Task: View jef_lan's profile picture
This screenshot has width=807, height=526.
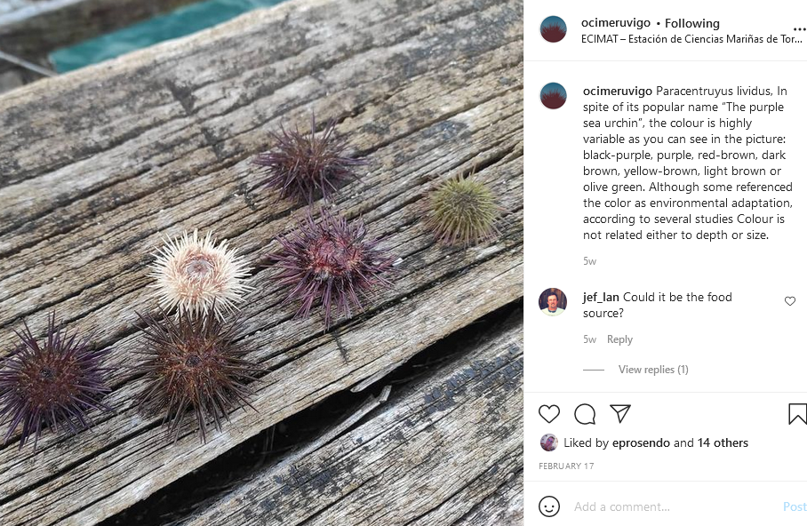Action: tap(553, 301)
